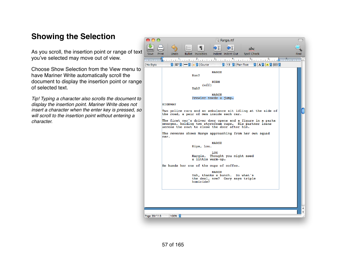Open the Courier font dropdown
346x267 pixels.
click(212, 65)
